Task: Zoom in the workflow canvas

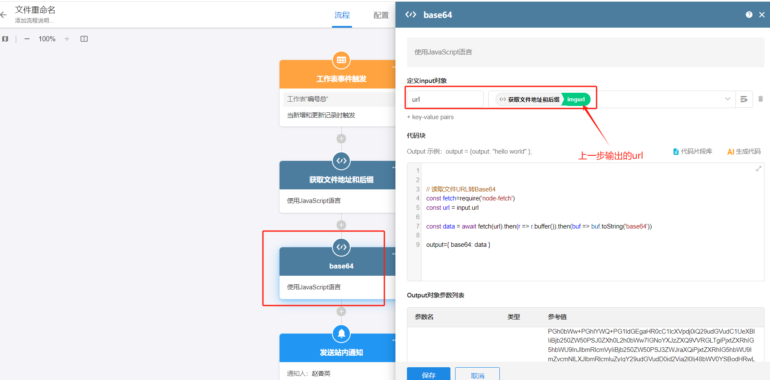Action: pos(67,39)
